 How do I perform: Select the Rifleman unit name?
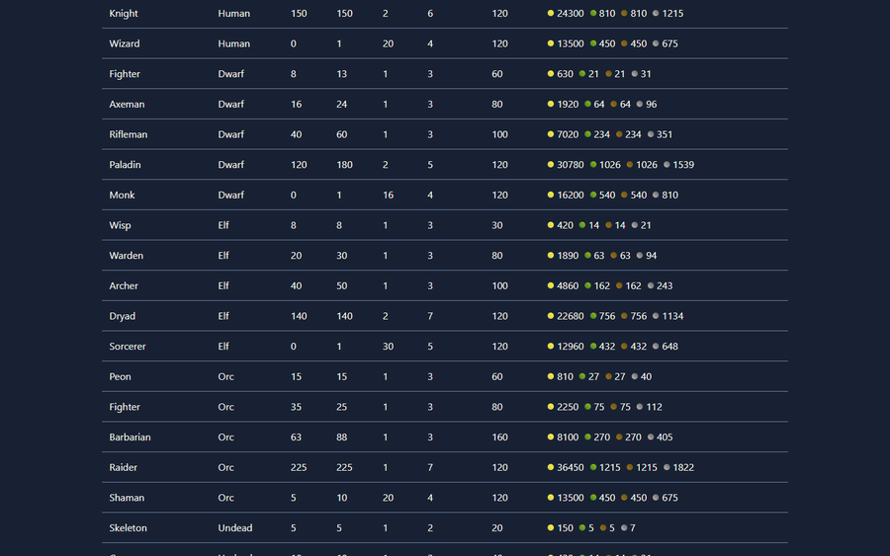[129, 134]
